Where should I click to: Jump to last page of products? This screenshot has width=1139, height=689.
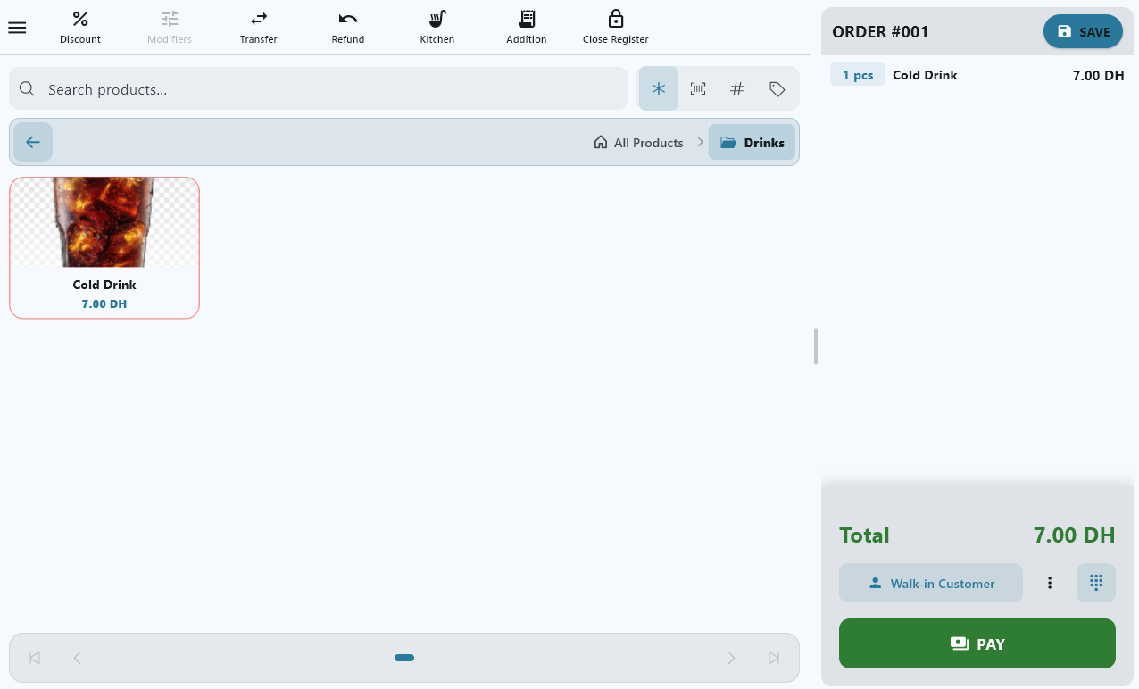click(774, 658)
